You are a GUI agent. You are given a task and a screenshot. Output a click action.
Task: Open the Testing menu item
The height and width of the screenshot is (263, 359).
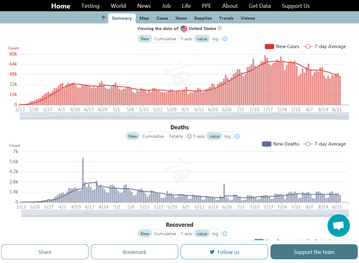pos(90,6)
